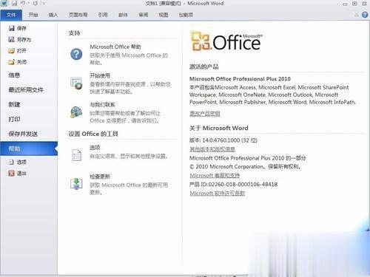370x277 pixels.
Task: Click the Save (保存) icon in the sidebar
Action: [x=11, y=28]
